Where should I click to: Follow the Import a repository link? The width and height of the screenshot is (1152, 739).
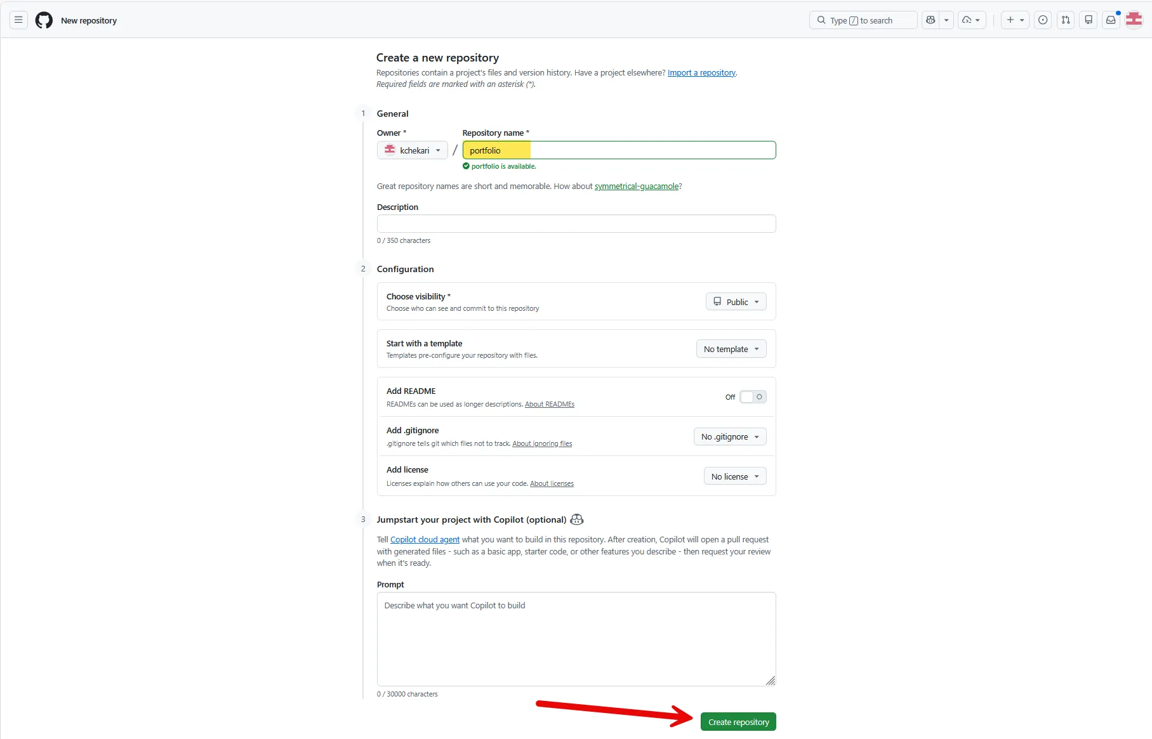tap(701, 73)
